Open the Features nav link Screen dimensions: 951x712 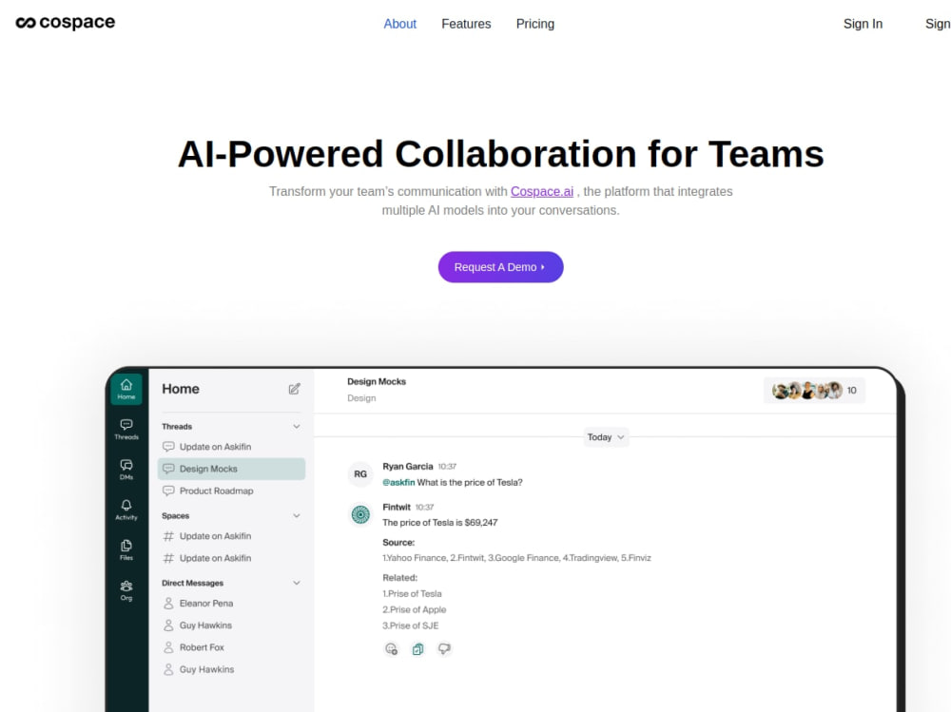[x=466, y=24]
